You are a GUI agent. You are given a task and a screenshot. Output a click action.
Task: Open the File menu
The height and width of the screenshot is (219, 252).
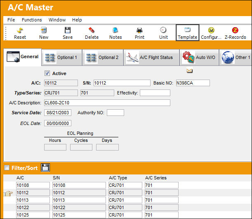[11, 20]
